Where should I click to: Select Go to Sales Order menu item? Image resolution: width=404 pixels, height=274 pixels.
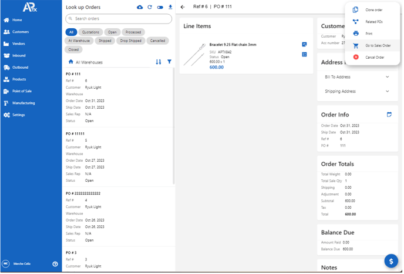click(377, 45)
